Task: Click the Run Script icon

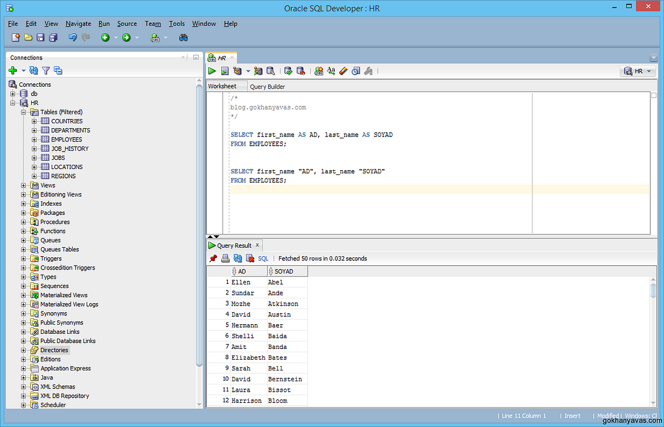Action: (x=225, y=71)
